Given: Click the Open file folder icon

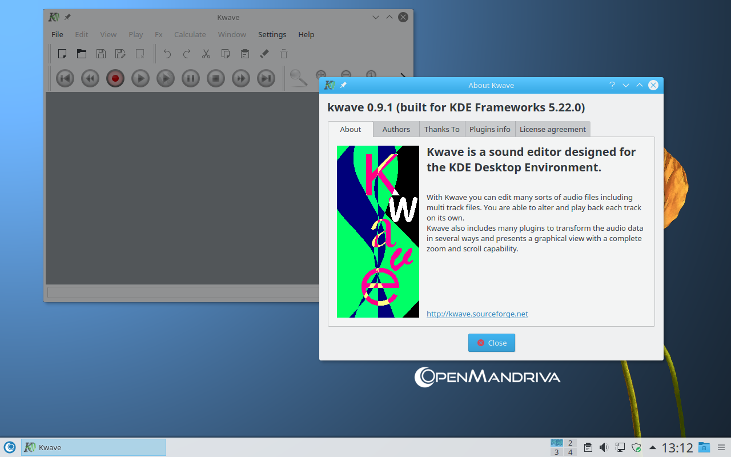Looking at the screenshot, I should click(x=82, y=54).
